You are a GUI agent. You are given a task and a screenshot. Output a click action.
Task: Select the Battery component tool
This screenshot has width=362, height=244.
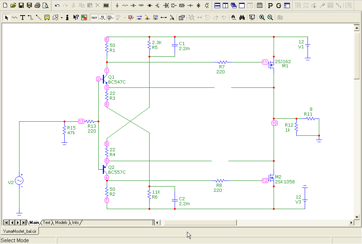[190, 6]
